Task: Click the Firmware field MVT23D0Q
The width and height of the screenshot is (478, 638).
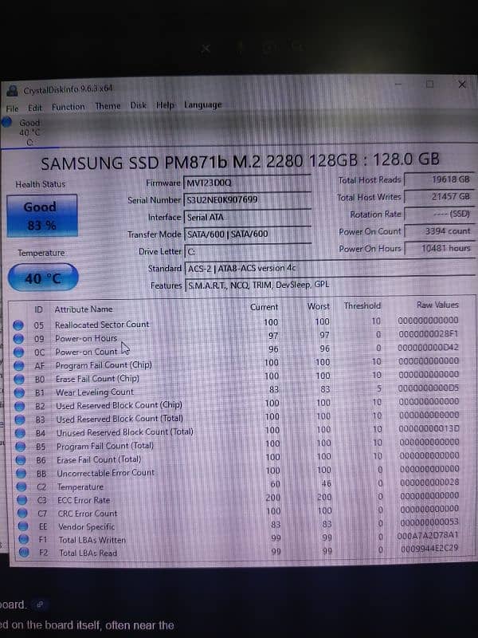Action: pyautogui.click(x=248, y=183)
